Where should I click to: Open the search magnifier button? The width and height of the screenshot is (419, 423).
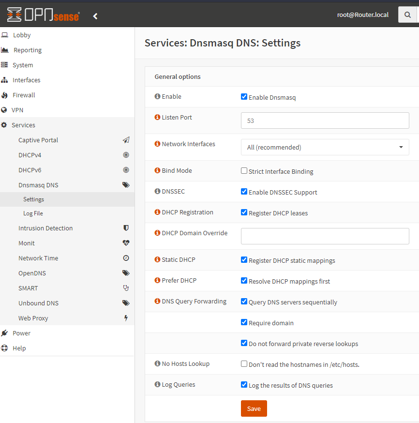pos(407,15)
